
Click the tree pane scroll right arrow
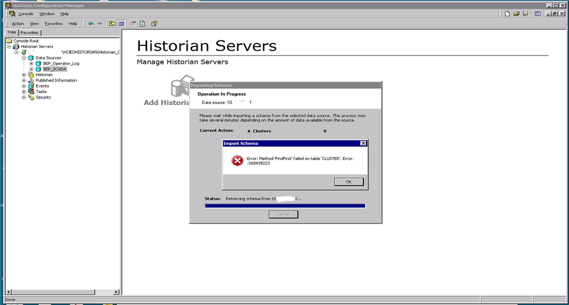(x=116, y=292)
